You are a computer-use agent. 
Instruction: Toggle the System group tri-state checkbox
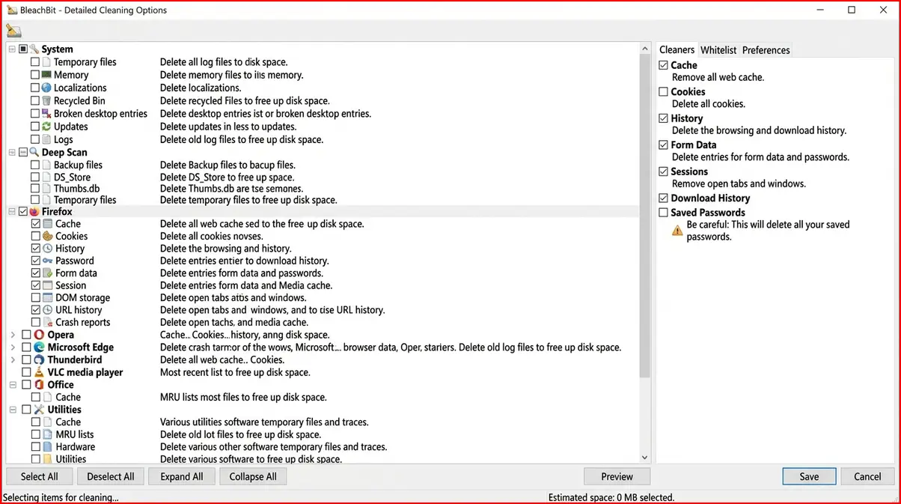pos(23,49)
